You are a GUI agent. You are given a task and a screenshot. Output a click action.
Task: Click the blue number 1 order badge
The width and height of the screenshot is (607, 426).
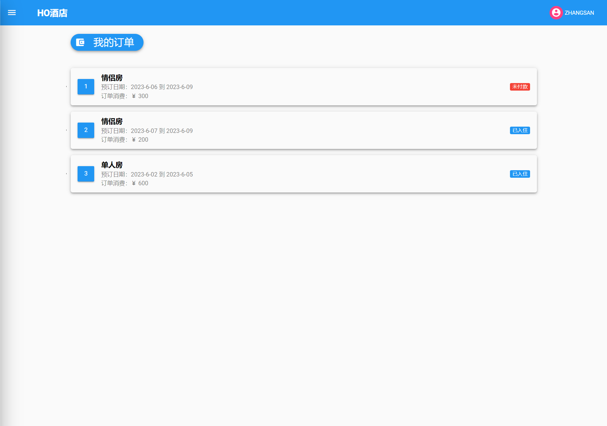[x=86, y=87]
